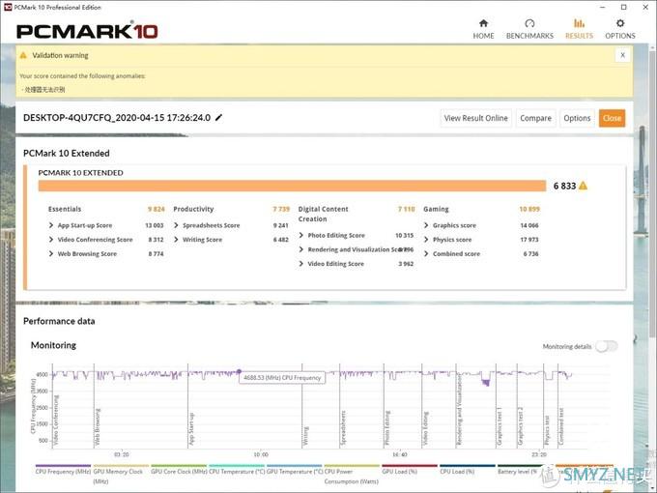Click the validation warning triangle icon
Screen dimensions: 657x493
click(x=23, y=55)
